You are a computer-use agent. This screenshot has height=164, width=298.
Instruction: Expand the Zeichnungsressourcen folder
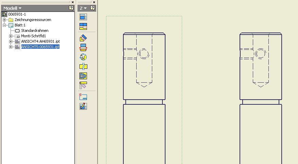(x=4, y=20)
